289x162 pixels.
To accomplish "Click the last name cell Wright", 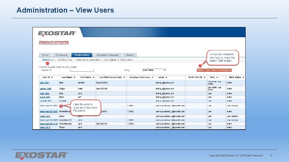I will (x=62, y=88).
